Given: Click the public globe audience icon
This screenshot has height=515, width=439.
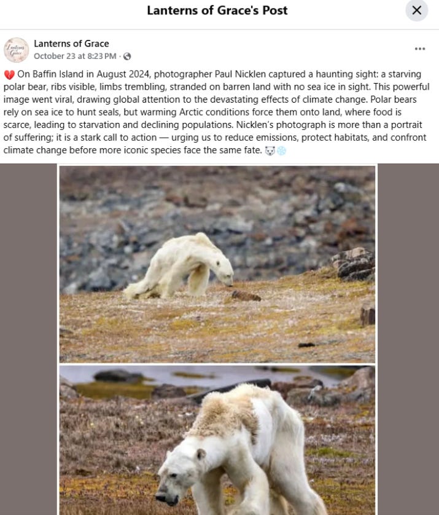Looking at the screenshot, I should [x=127, y=57].
